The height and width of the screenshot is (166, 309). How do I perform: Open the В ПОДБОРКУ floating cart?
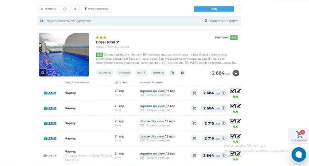[299, 136]
